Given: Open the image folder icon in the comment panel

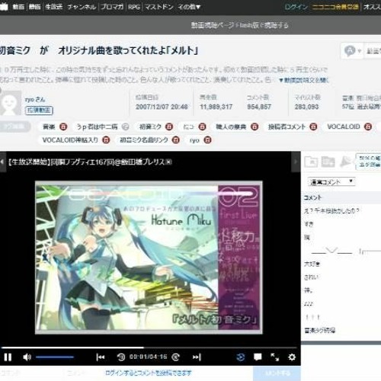Looking at the screenshot, I should (311, 162).
